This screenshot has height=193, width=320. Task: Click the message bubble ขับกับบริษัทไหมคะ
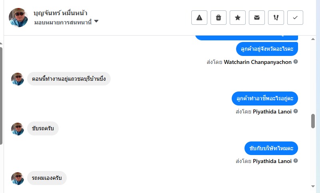pyautogui.click(x=271, y=148)
